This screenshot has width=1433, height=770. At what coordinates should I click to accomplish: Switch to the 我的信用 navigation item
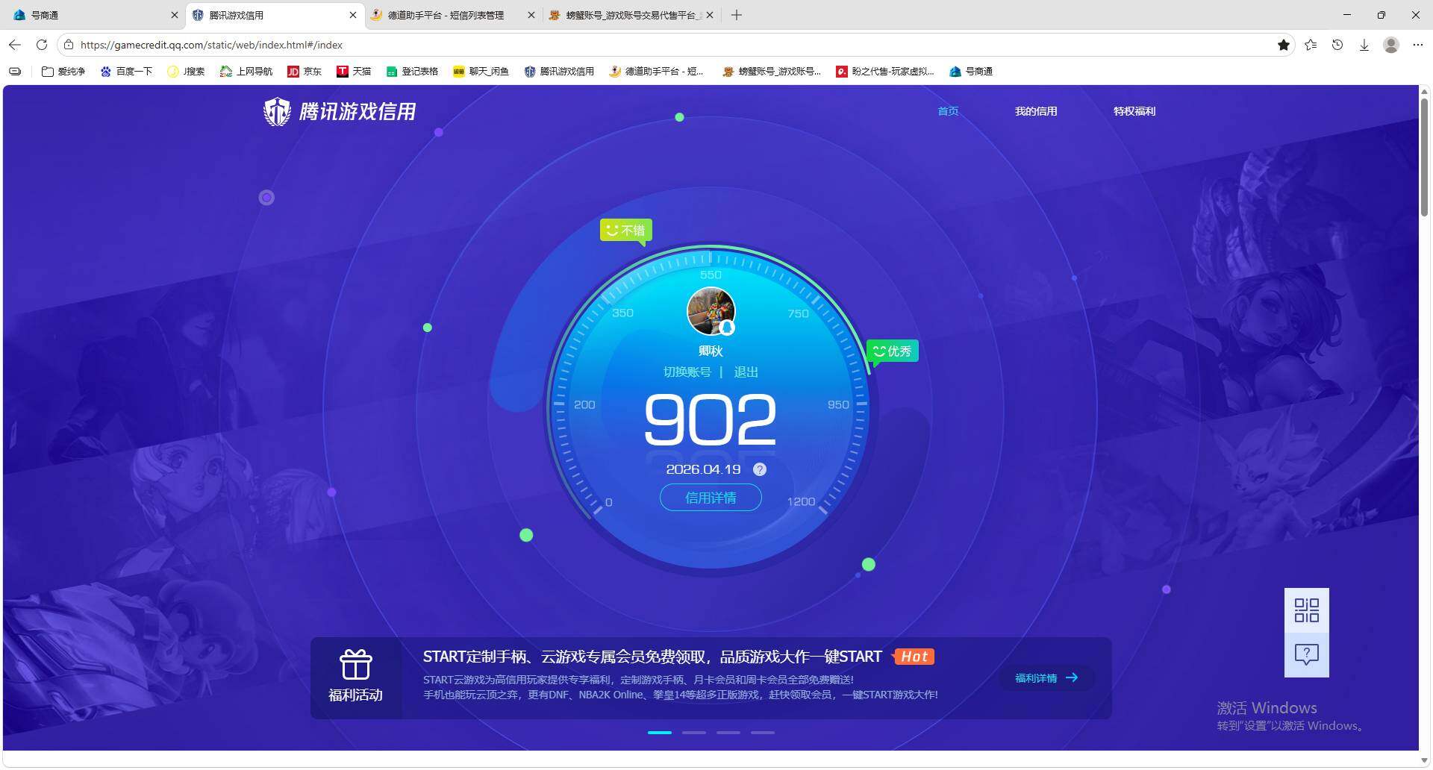(1036, 111)
